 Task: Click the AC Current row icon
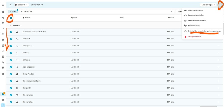click(x=17, y=39)
